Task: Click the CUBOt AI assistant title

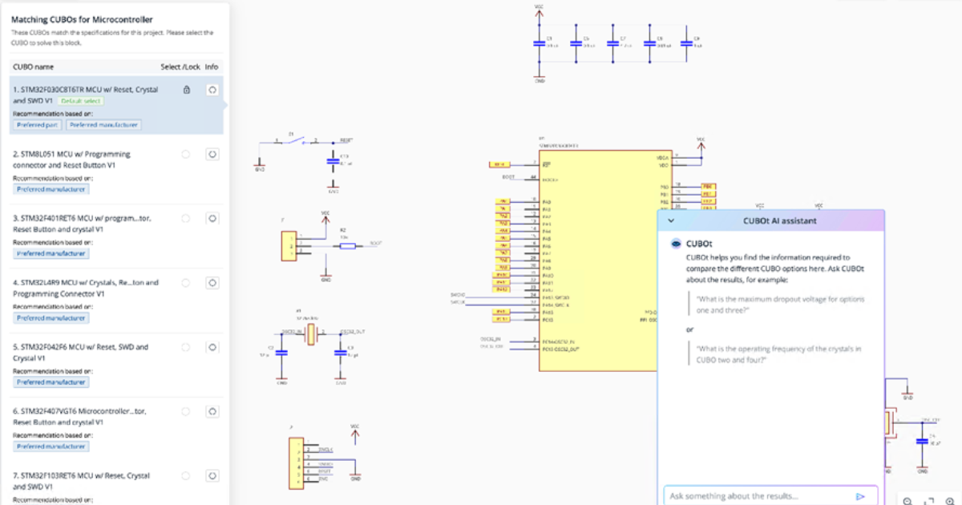Action: point(780,220)
